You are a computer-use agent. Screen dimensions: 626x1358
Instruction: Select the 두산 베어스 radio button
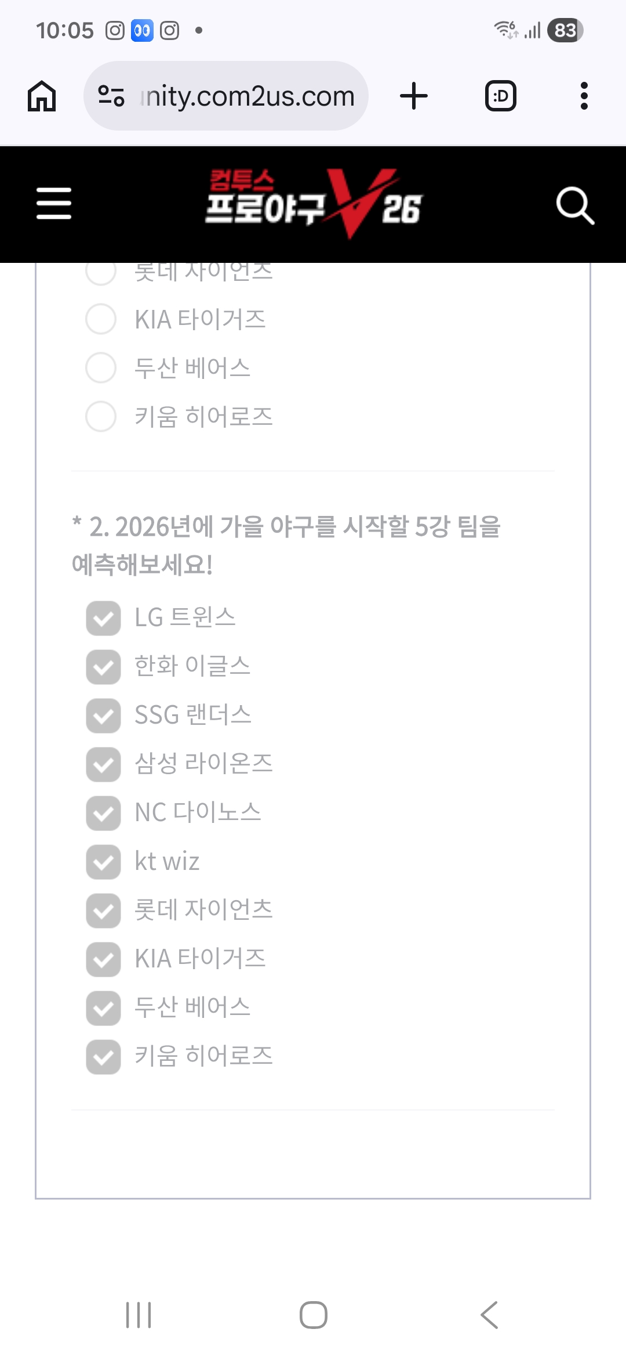click(101, 368)
